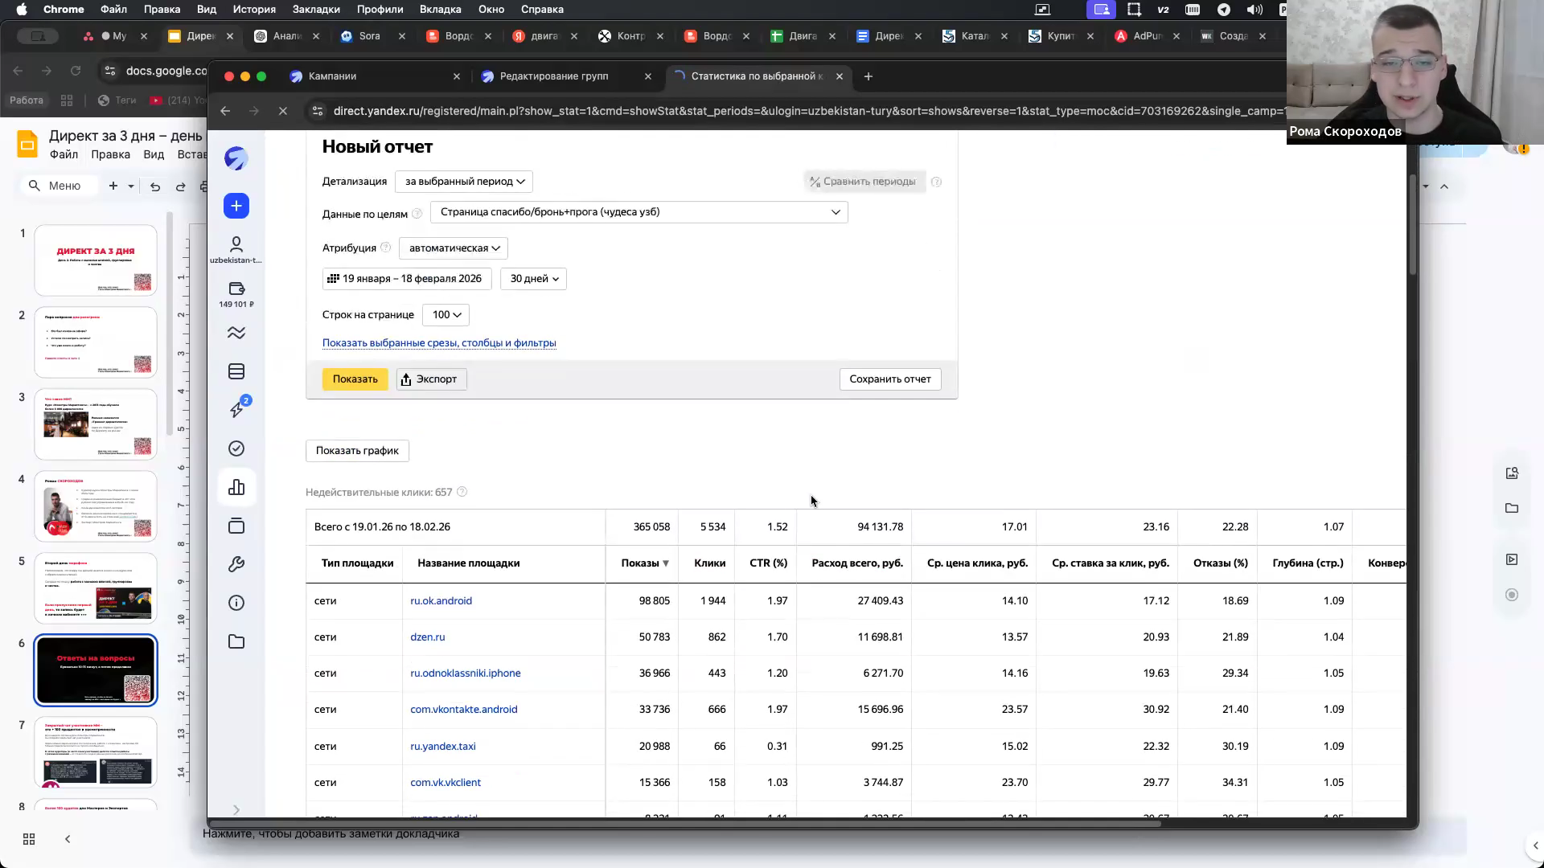Viewport: 1544px width, 868px height.
Task: Click the Yandex Direct logo icon
Action: coord(236,158)
